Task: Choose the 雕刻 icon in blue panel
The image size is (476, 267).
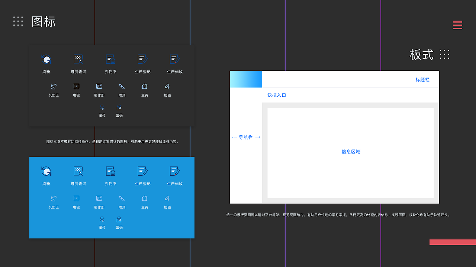Action: click(122, 198)
